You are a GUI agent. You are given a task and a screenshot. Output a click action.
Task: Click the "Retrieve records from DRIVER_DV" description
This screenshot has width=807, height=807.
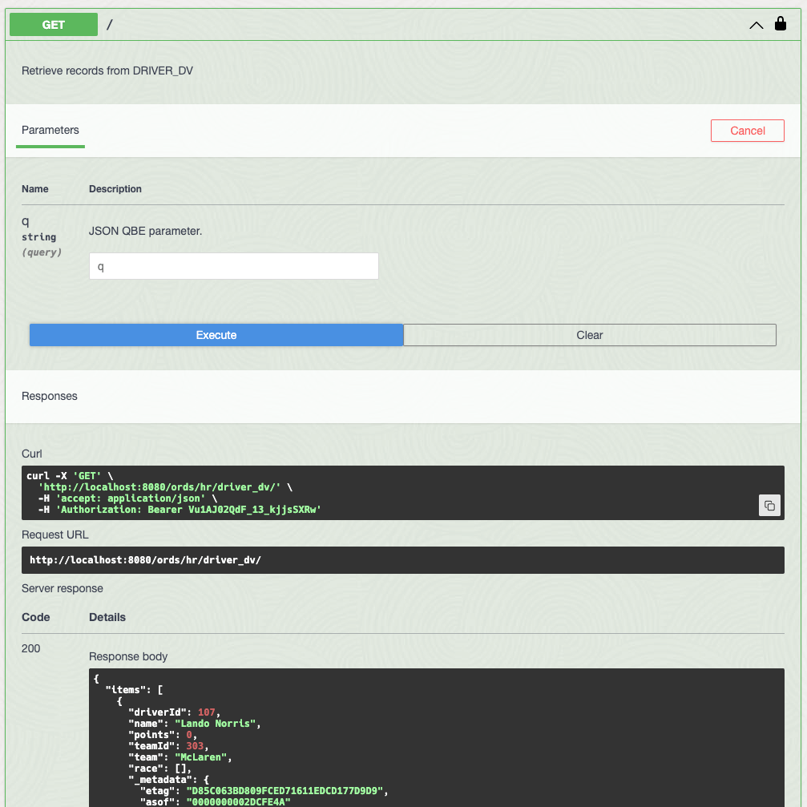107,71
